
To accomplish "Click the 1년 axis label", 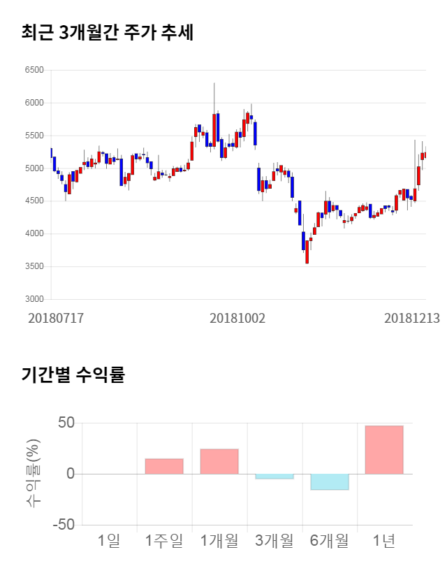I will (384, 540).
